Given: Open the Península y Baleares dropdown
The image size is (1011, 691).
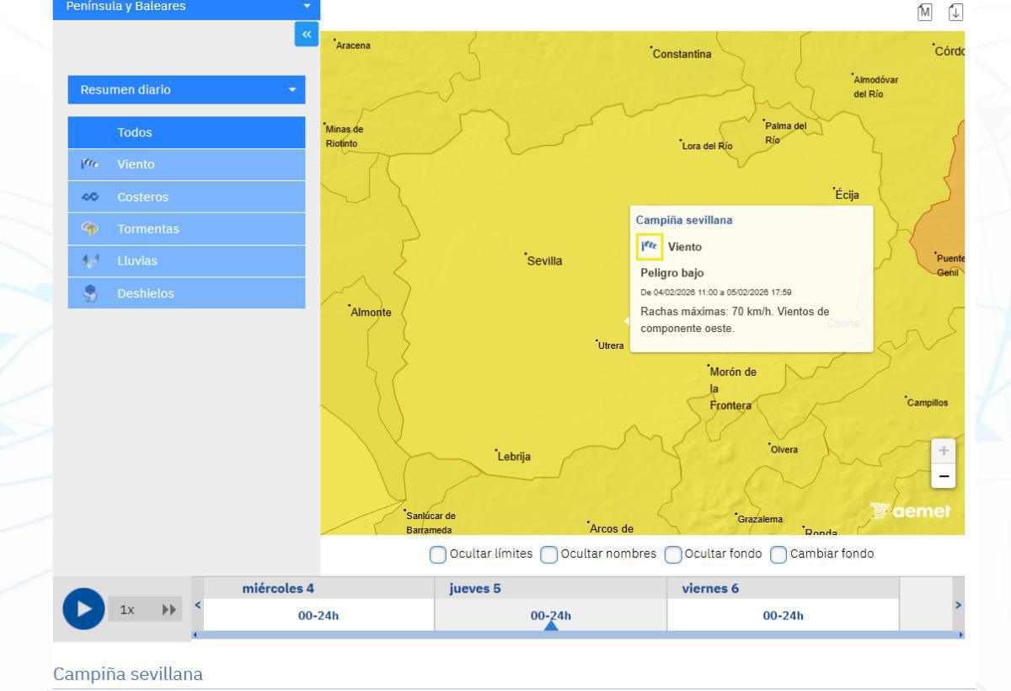Looking at the screenshot, I should pyautogui.click(x=186, y=8).
